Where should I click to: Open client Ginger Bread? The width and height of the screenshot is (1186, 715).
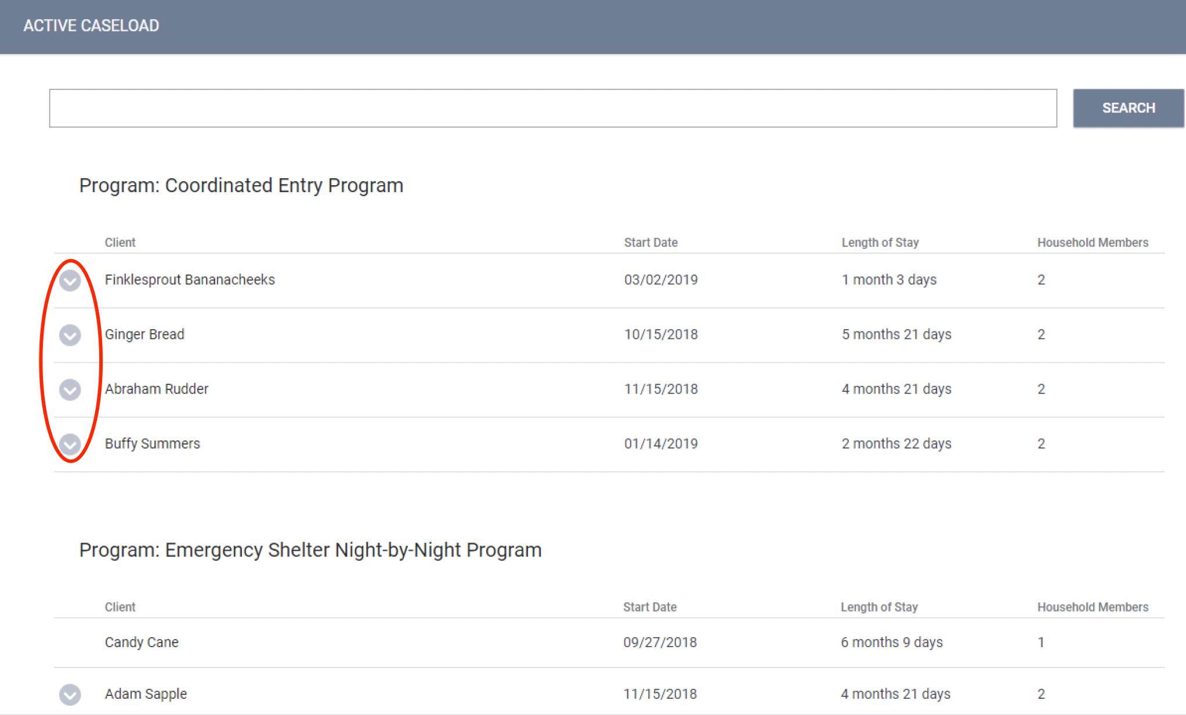point(144,334)
